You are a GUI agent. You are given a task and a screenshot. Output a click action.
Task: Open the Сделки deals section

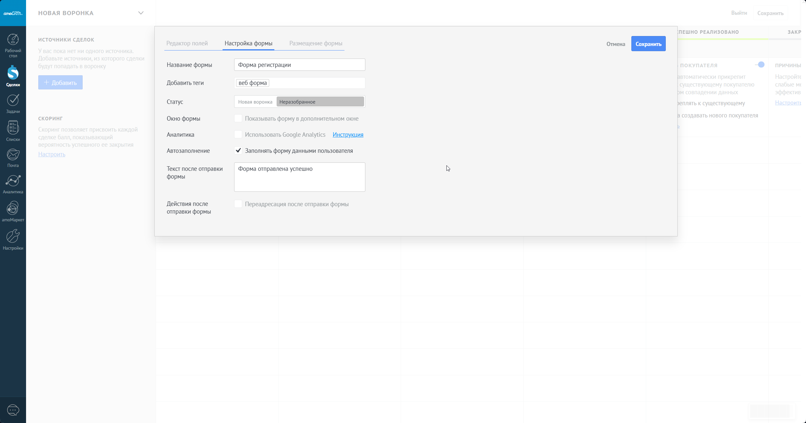pos(13,76)
